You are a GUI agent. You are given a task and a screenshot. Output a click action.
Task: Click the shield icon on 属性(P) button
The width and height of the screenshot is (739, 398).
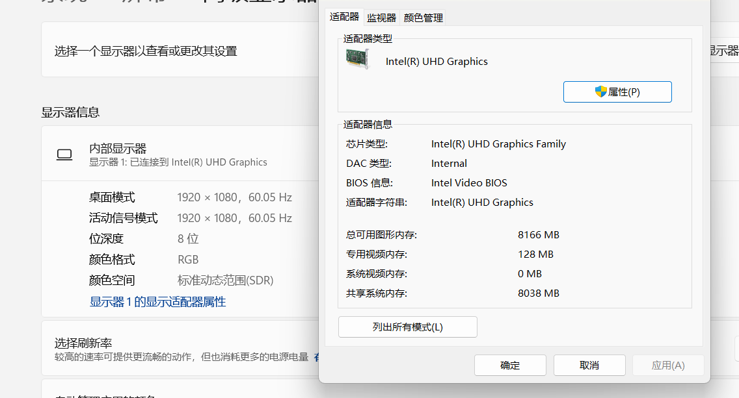pos(600,92)
